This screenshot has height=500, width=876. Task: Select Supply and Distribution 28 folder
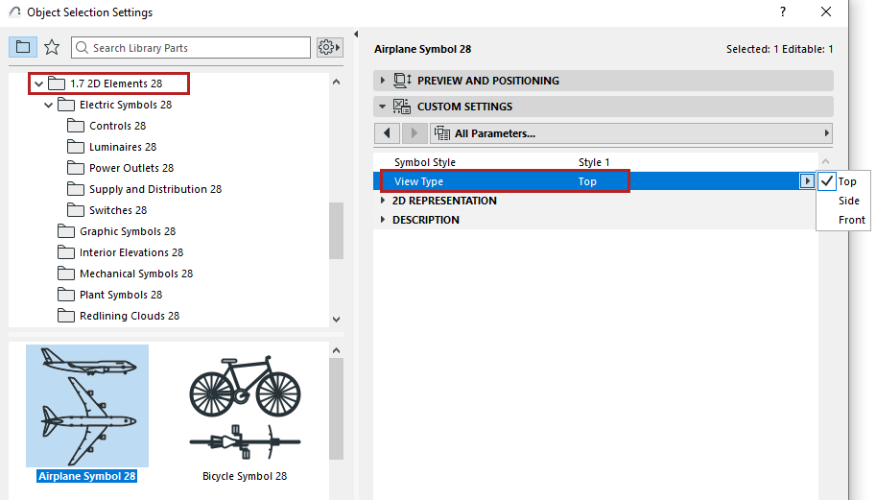pyautogui.click(x=155, y=189)
